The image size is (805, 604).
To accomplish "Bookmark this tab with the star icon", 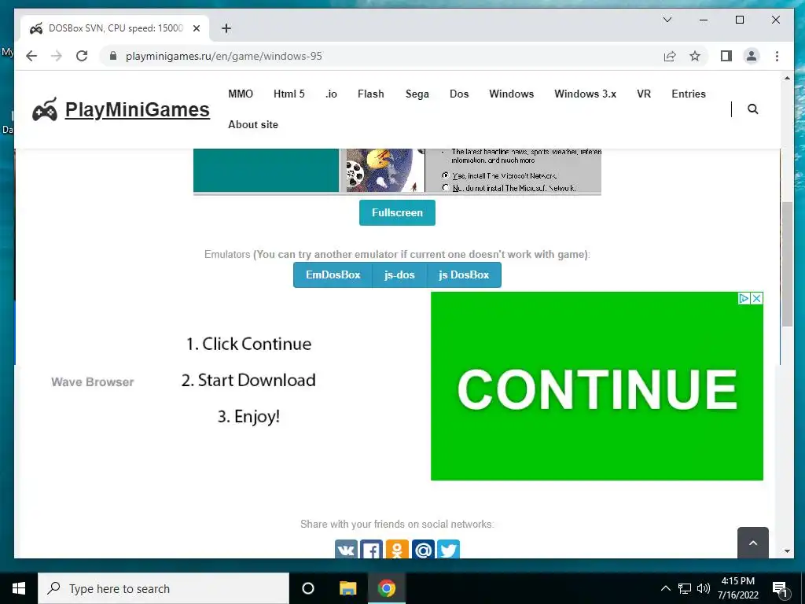I will 695,56.
